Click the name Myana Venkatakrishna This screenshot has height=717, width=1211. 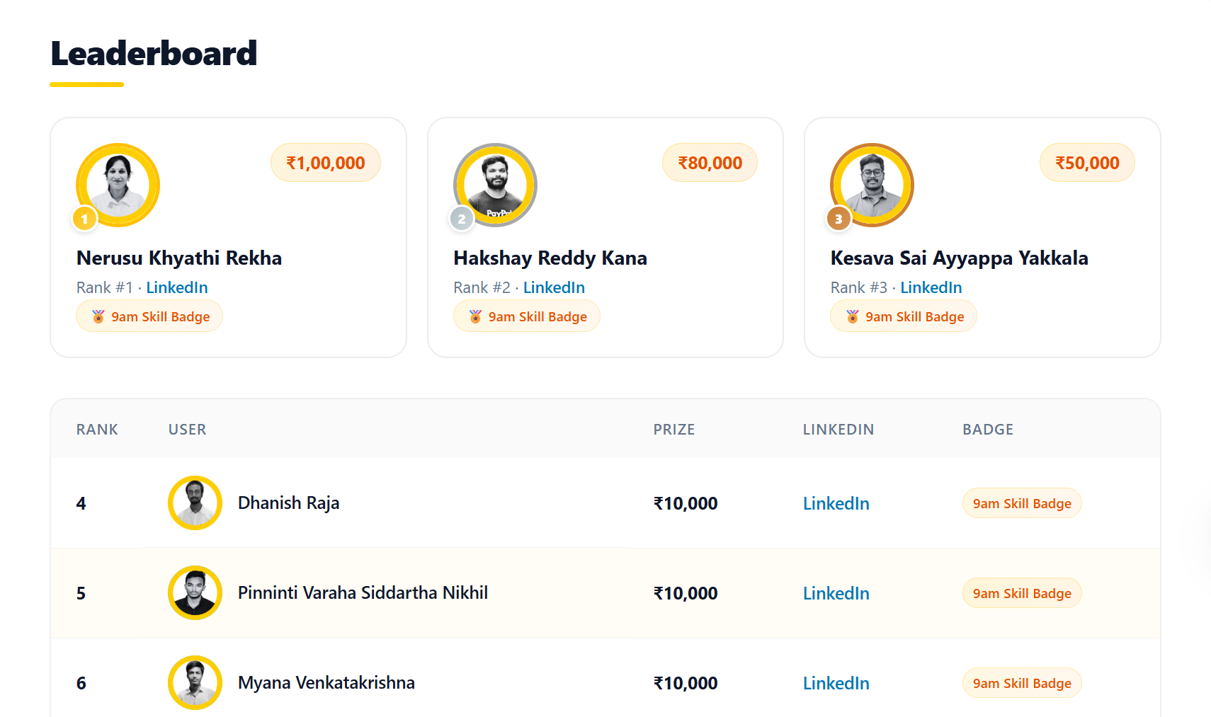tap(326, 682)
